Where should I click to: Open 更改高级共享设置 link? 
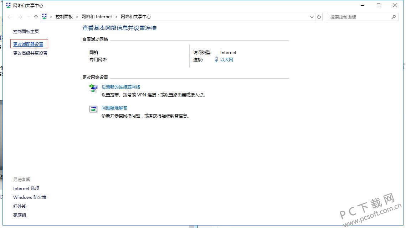30,53
